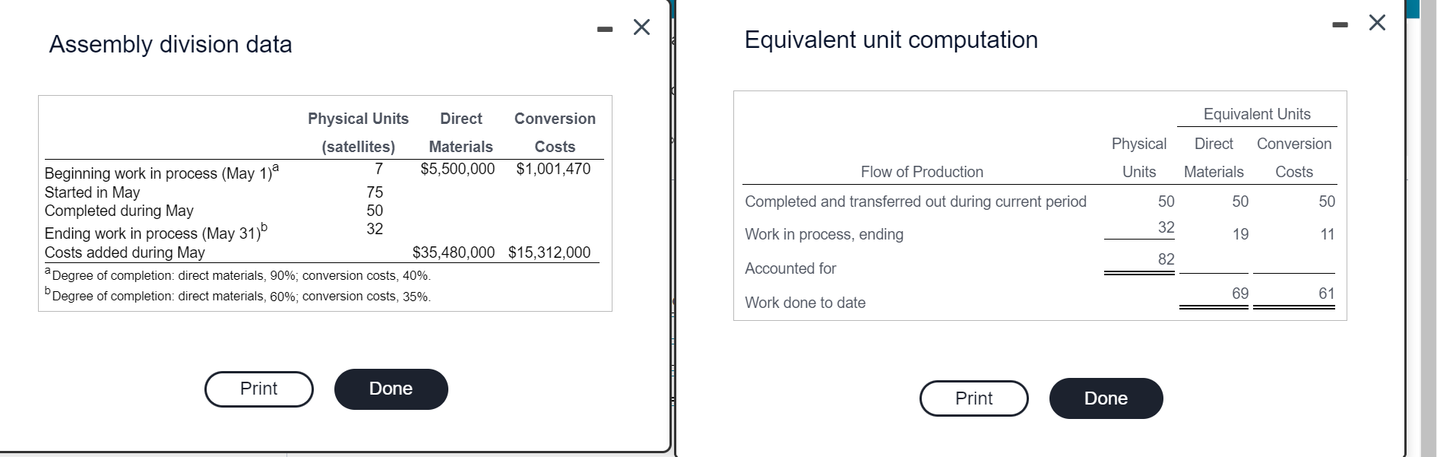Click Done in Equivalent unit computation dialog
Image resolution: width=1437 pixels, height=457 pixels.
pyautogui.click(x=1106, y=398)
